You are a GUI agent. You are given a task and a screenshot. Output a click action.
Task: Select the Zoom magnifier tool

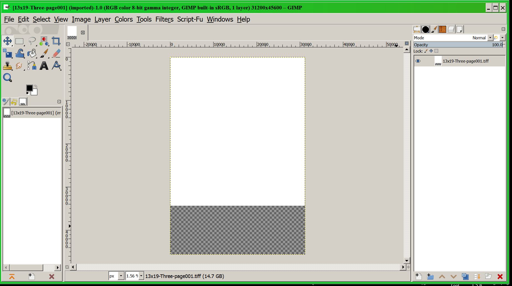(7, 78)
